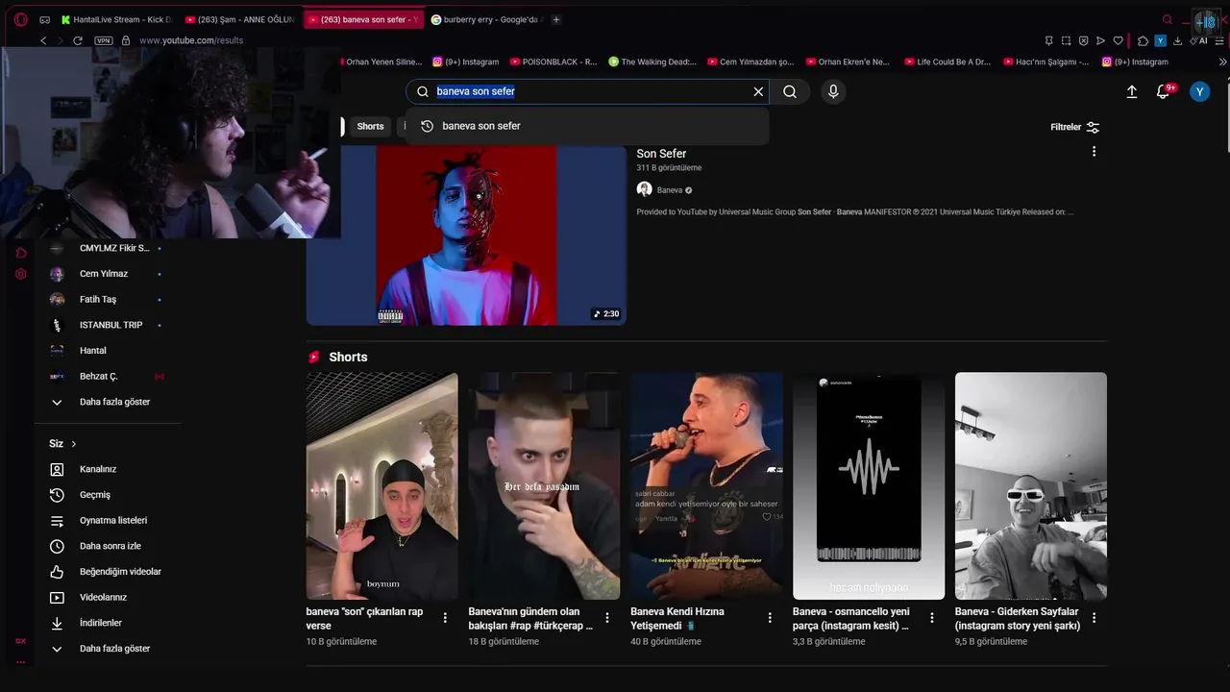Open the Opera extensions cube icon

pyautogui.click(x=1143, y=40)
